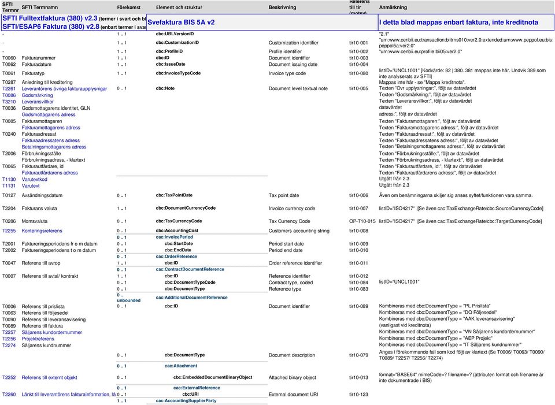This screenshot has height=405, width=555.
Task: Select the 'tir10-123' reference cell
Action: click(358, 395)
